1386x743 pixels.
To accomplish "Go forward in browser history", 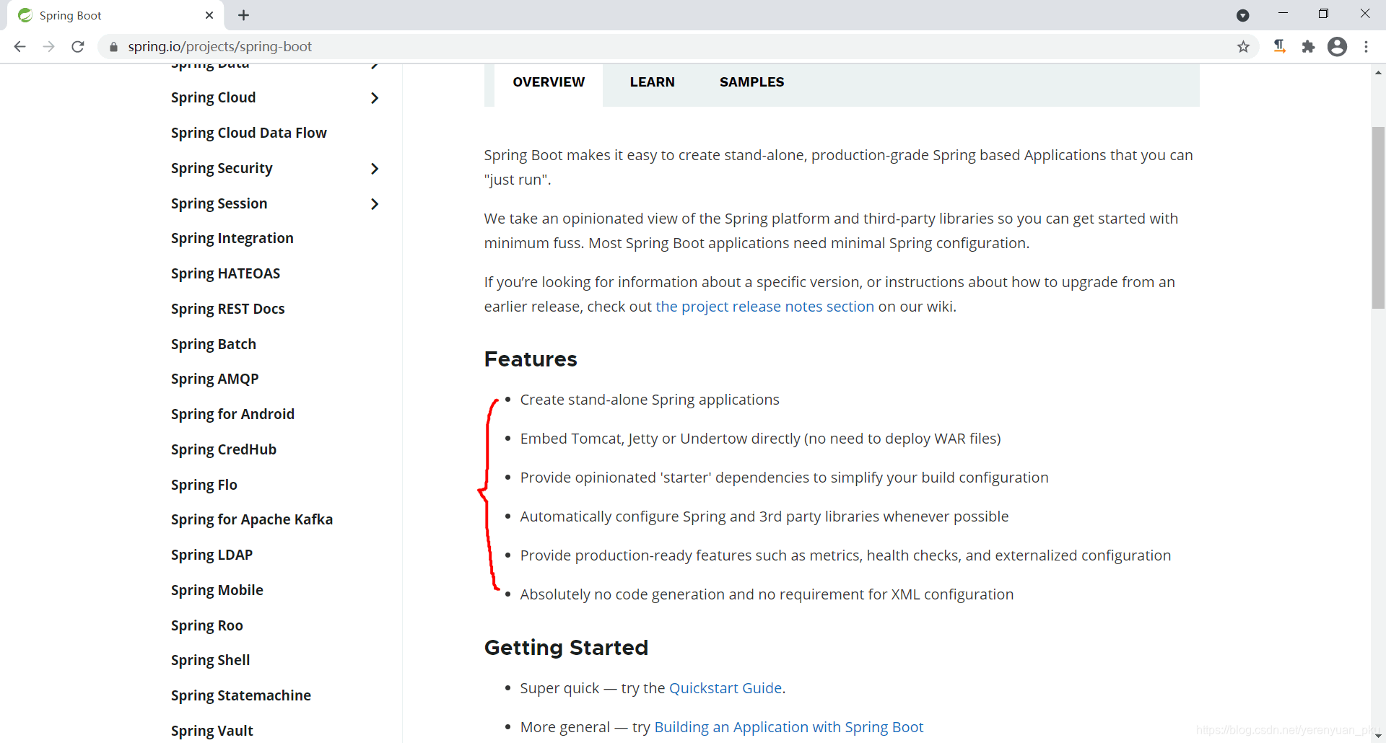I will [x=48, y=47].
